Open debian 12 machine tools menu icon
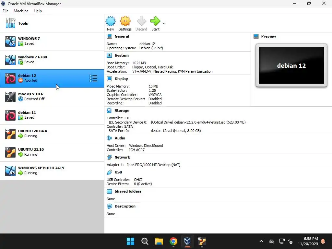The image size is (332, 249). pyautogui.click(x=93, y=78)
